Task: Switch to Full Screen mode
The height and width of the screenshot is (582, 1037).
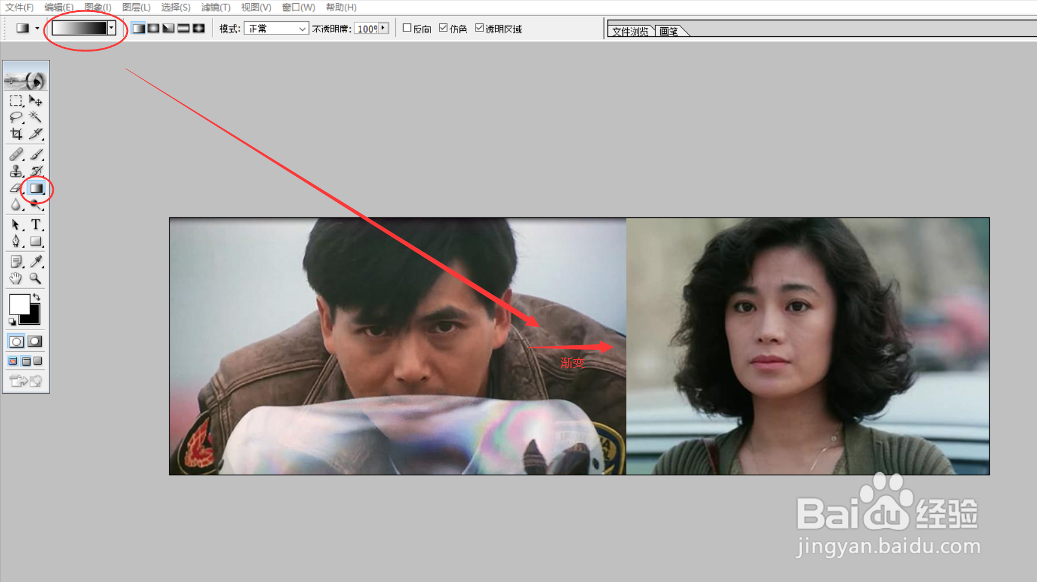Action: click(38, 361)
